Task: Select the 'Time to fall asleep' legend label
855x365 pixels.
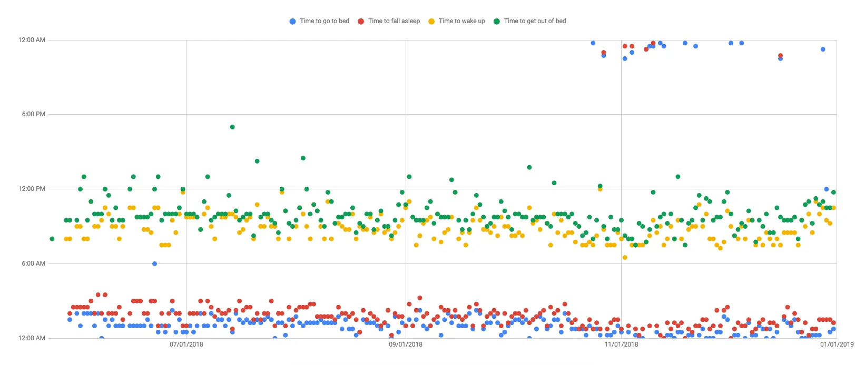Action: tap(394, 21)
